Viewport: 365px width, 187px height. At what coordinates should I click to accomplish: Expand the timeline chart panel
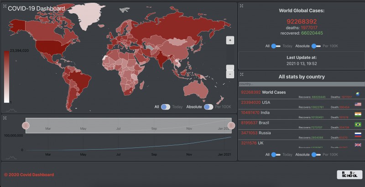point(5,118)
